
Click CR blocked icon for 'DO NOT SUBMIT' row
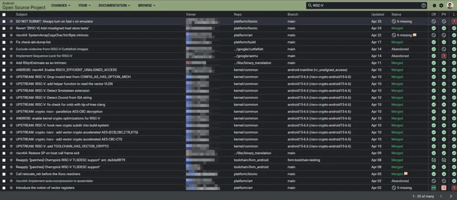pyautogui.click(x=434, y=21)
